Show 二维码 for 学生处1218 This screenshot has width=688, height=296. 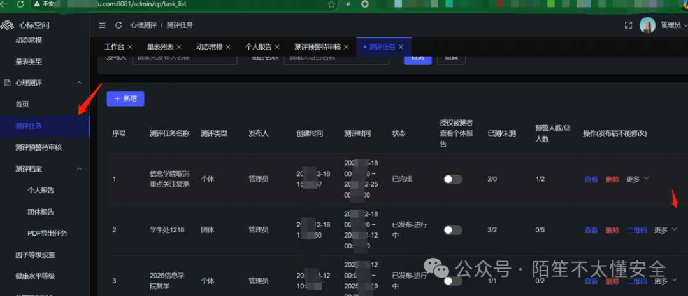tap(637, 230)
